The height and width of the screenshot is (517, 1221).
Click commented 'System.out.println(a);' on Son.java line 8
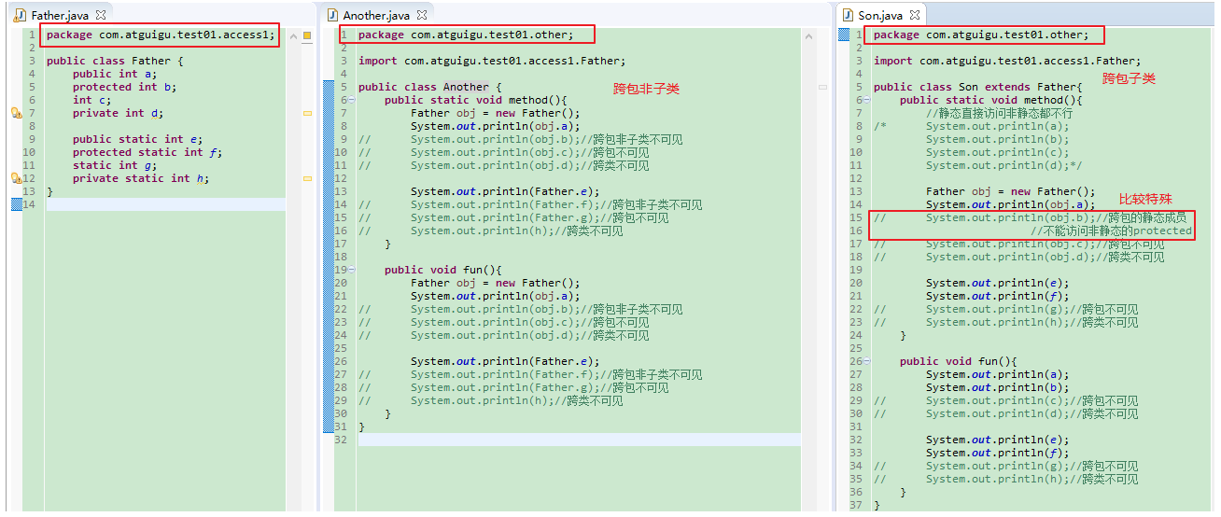[997, 126]
